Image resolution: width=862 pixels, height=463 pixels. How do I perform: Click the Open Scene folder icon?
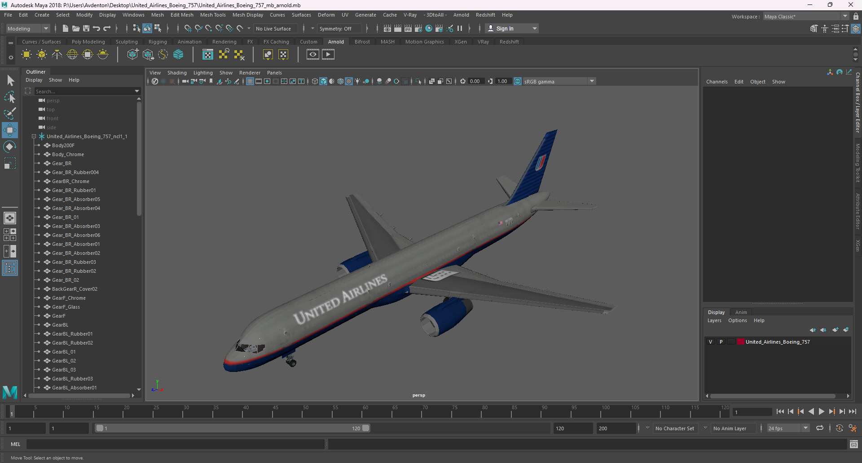coord(76,28)
